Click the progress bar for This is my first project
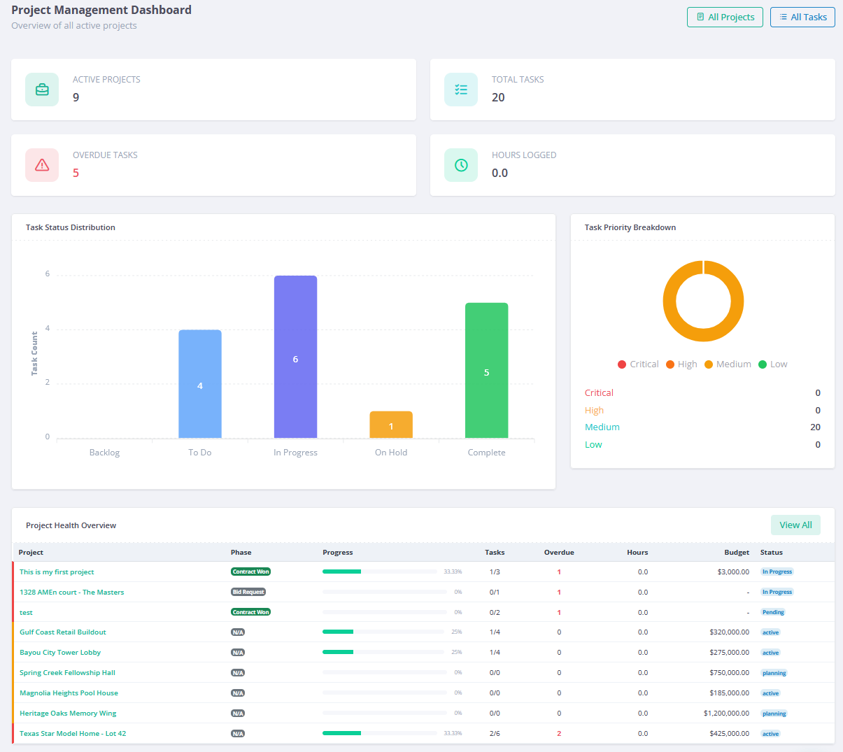The image size is (843, 752). 380,571
